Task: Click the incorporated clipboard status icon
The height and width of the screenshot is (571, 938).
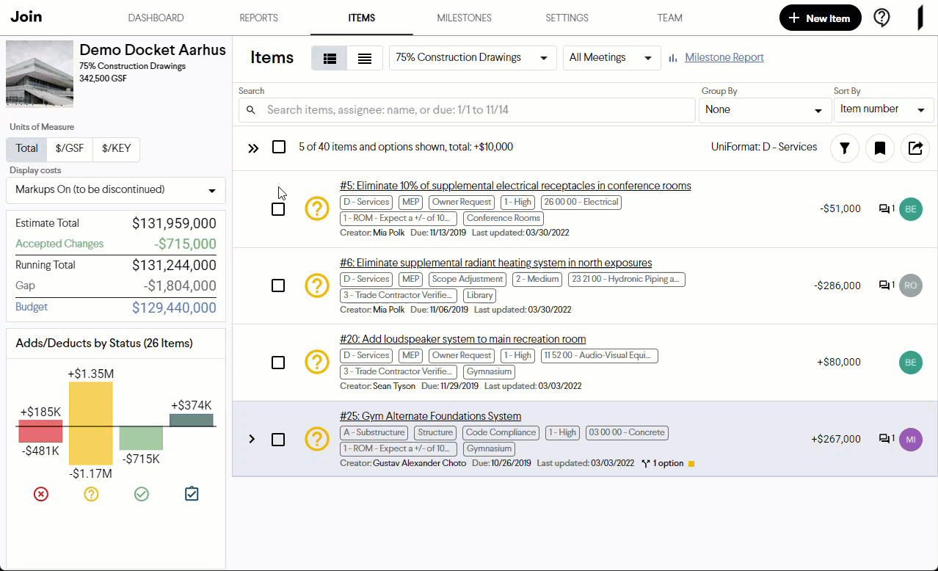Action: 192,494
